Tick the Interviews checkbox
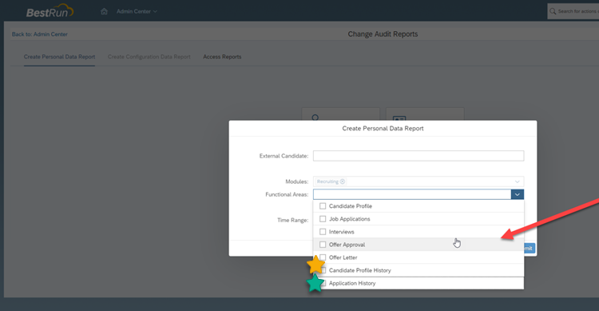This screenshot has height=311, width=599. [323, 232]
